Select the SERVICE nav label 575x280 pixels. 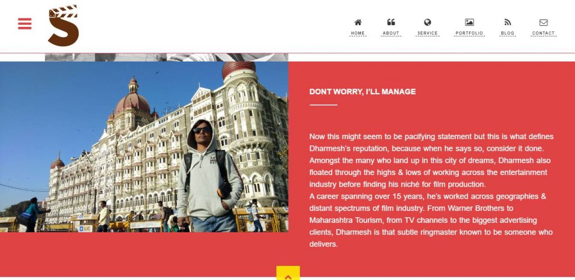427,33
